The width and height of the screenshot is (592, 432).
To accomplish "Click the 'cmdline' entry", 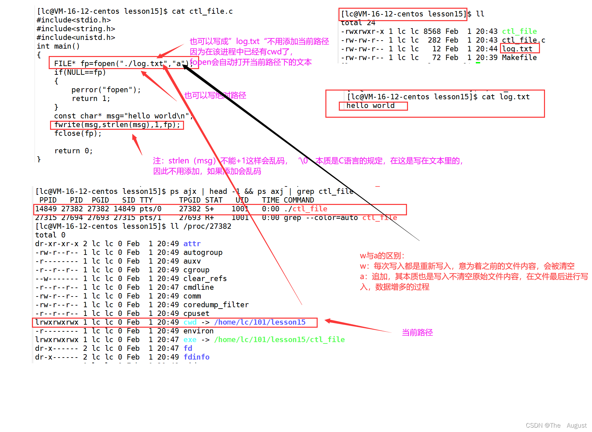I will point(198,287).
